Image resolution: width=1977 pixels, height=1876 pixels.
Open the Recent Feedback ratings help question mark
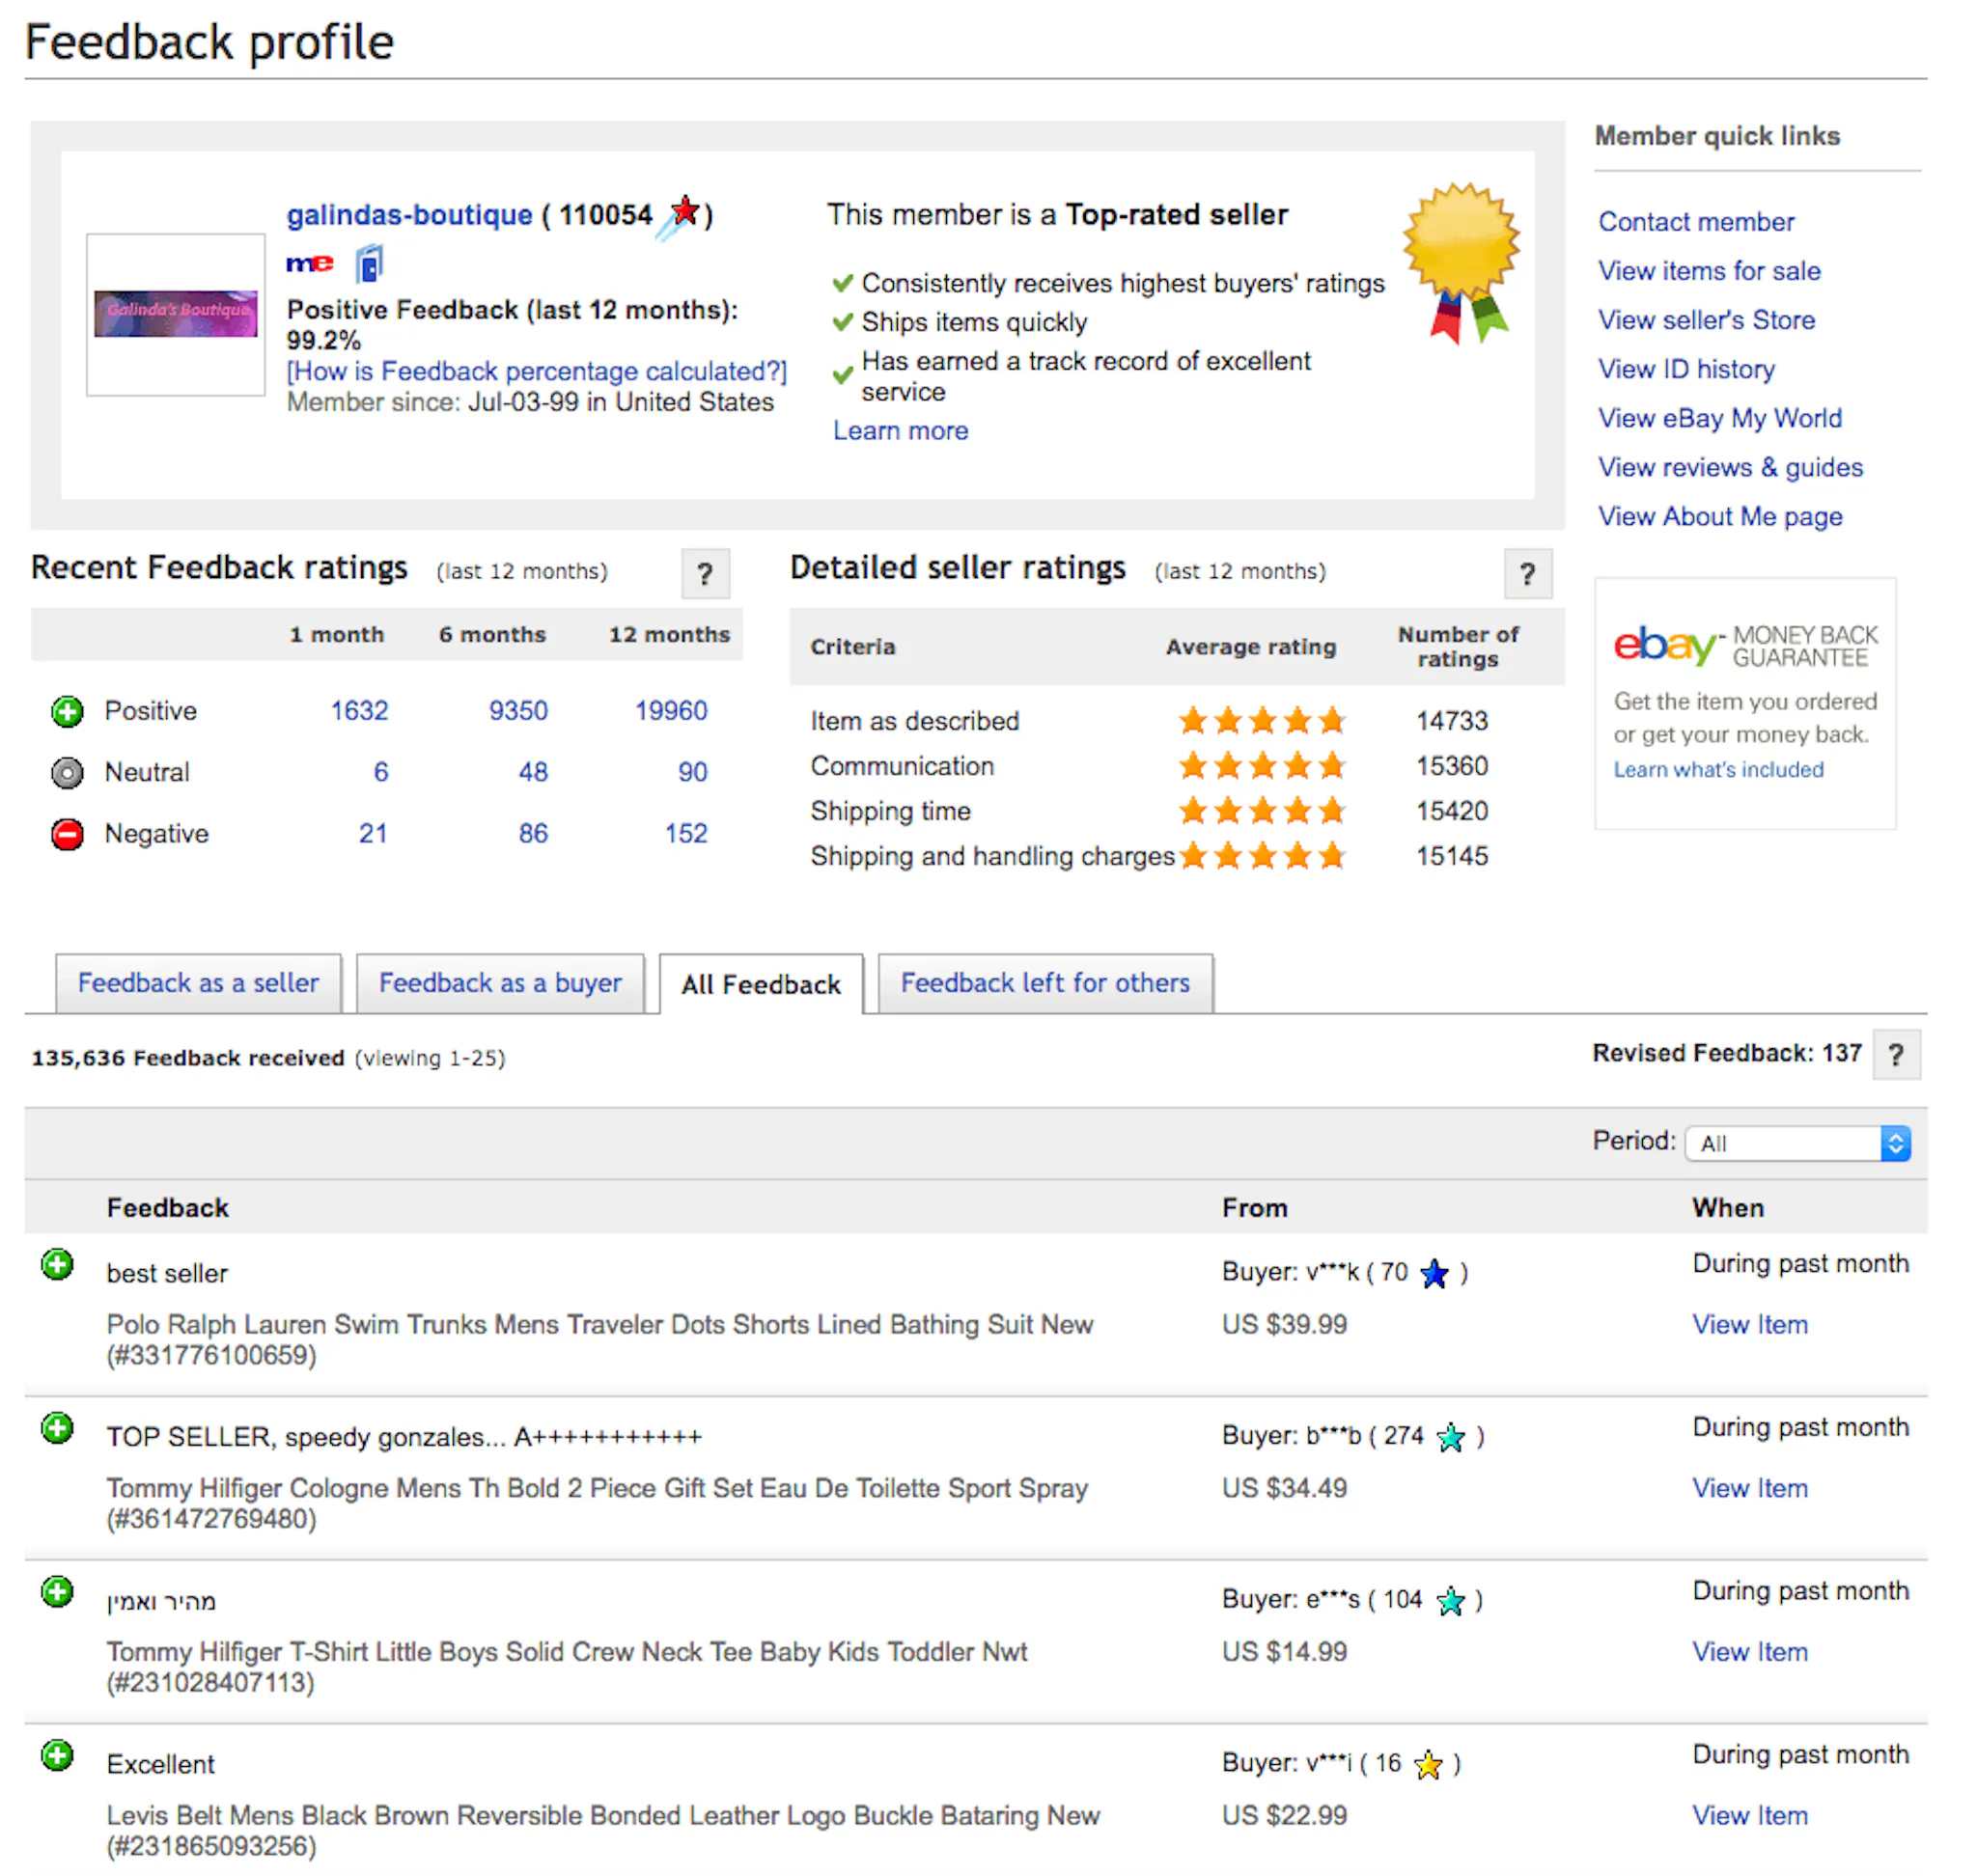[x=707, y=574]
